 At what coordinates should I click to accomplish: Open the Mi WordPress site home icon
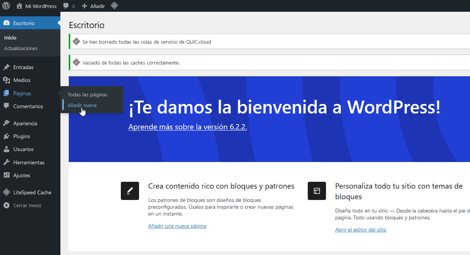(x=19, y=6)
